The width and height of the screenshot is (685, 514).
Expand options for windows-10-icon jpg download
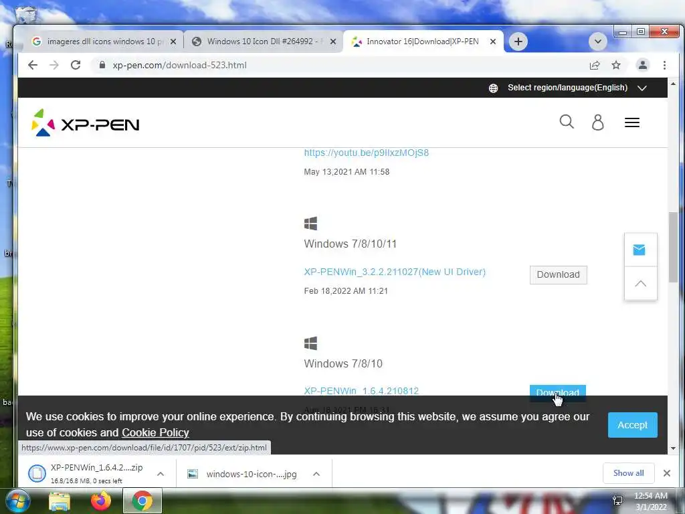[x=316, y=474]
